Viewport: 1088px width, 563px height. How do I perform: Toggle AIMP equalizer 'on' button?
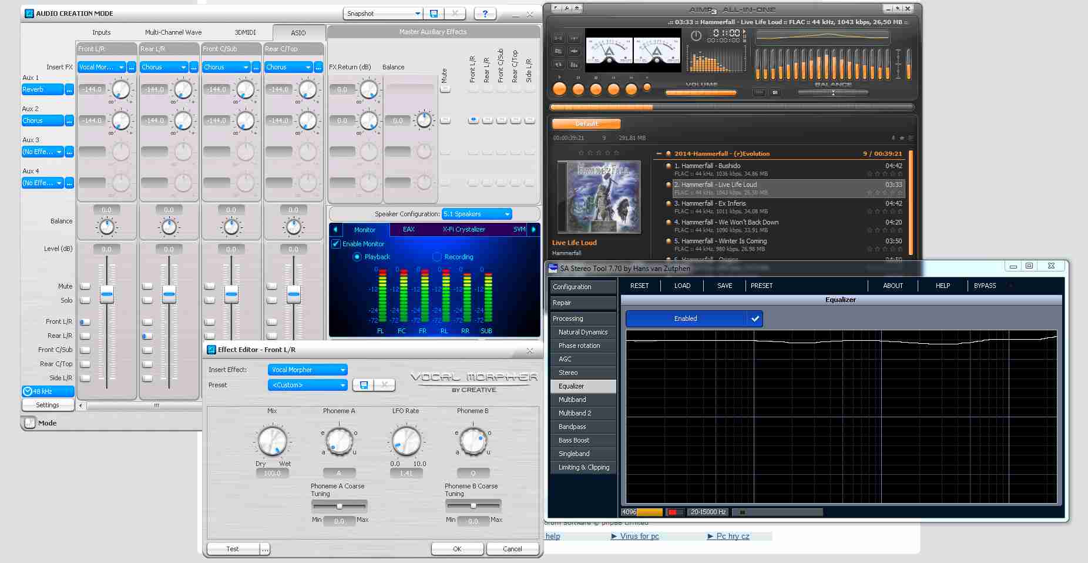pos(775,92)
